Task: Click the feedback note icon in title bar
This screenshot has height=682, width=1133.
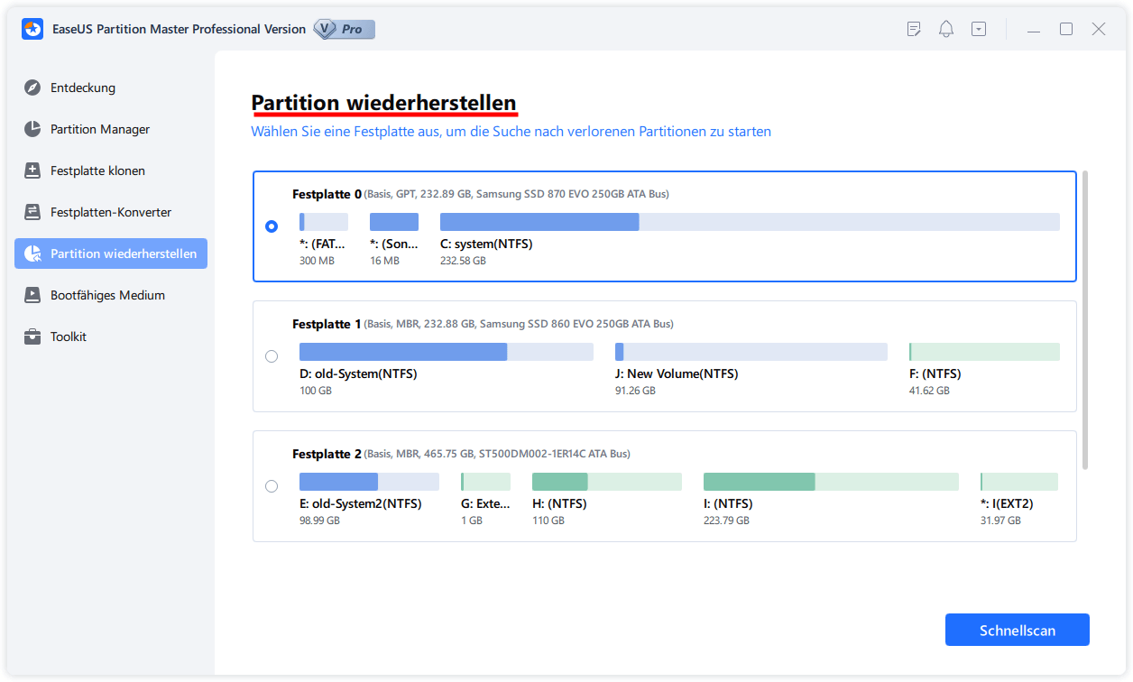Action: tap(914, 28)
